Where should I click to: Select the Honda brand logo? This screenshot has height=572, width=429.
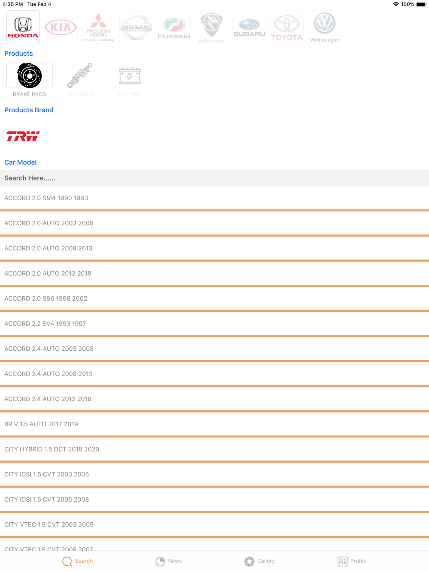click(23, 27)
